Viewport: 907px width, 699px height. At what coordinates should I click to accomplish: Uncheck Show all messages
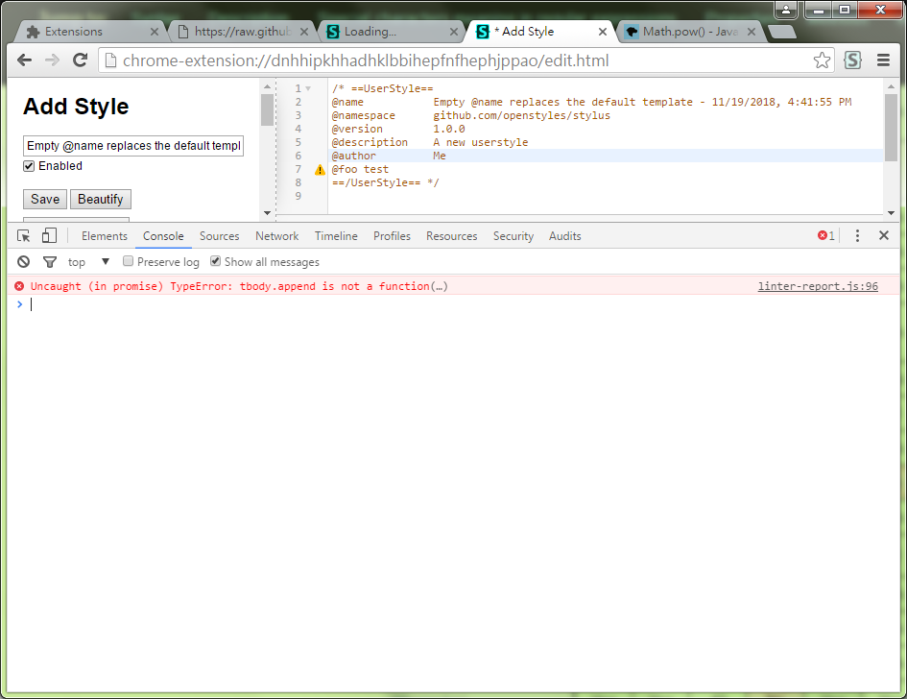click(216, 261)
